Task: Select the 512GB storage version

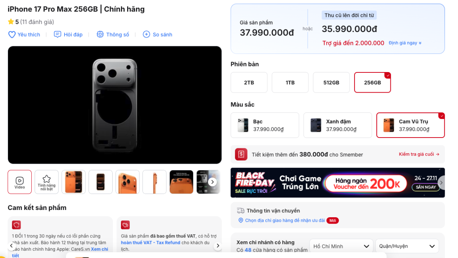Action: (x=331, y=82)
